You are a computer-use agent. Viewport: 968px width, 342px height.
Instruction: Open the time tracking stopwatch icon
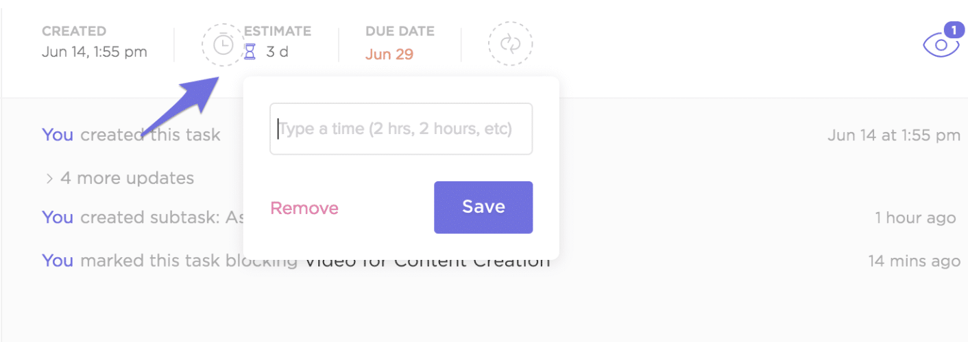point(223,45)
